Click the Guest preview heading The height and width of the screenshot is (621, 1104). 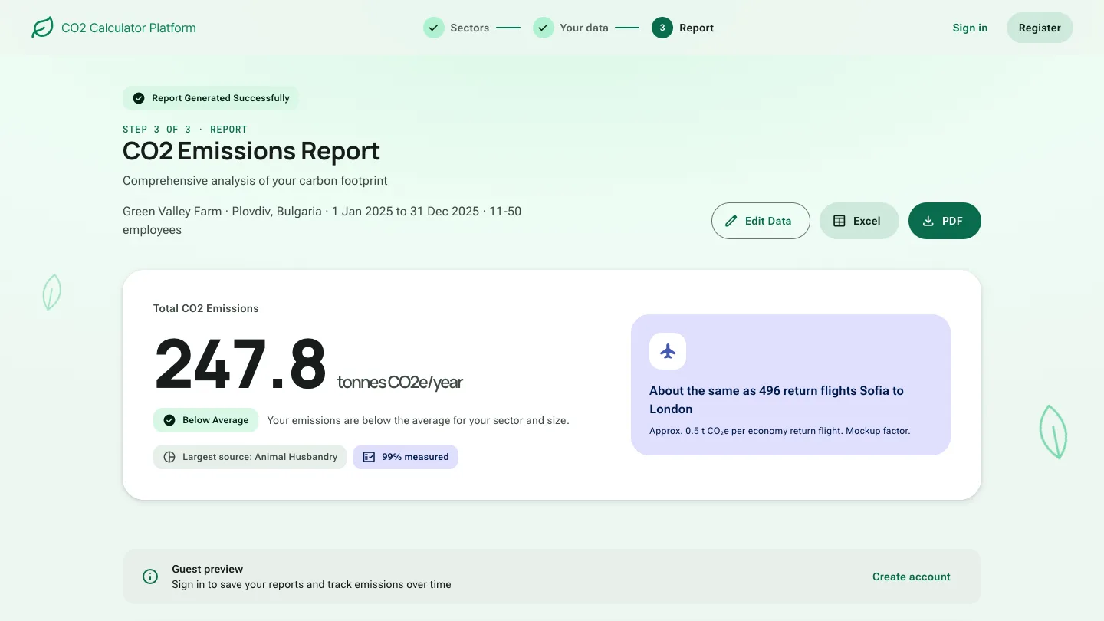point(208,569)
